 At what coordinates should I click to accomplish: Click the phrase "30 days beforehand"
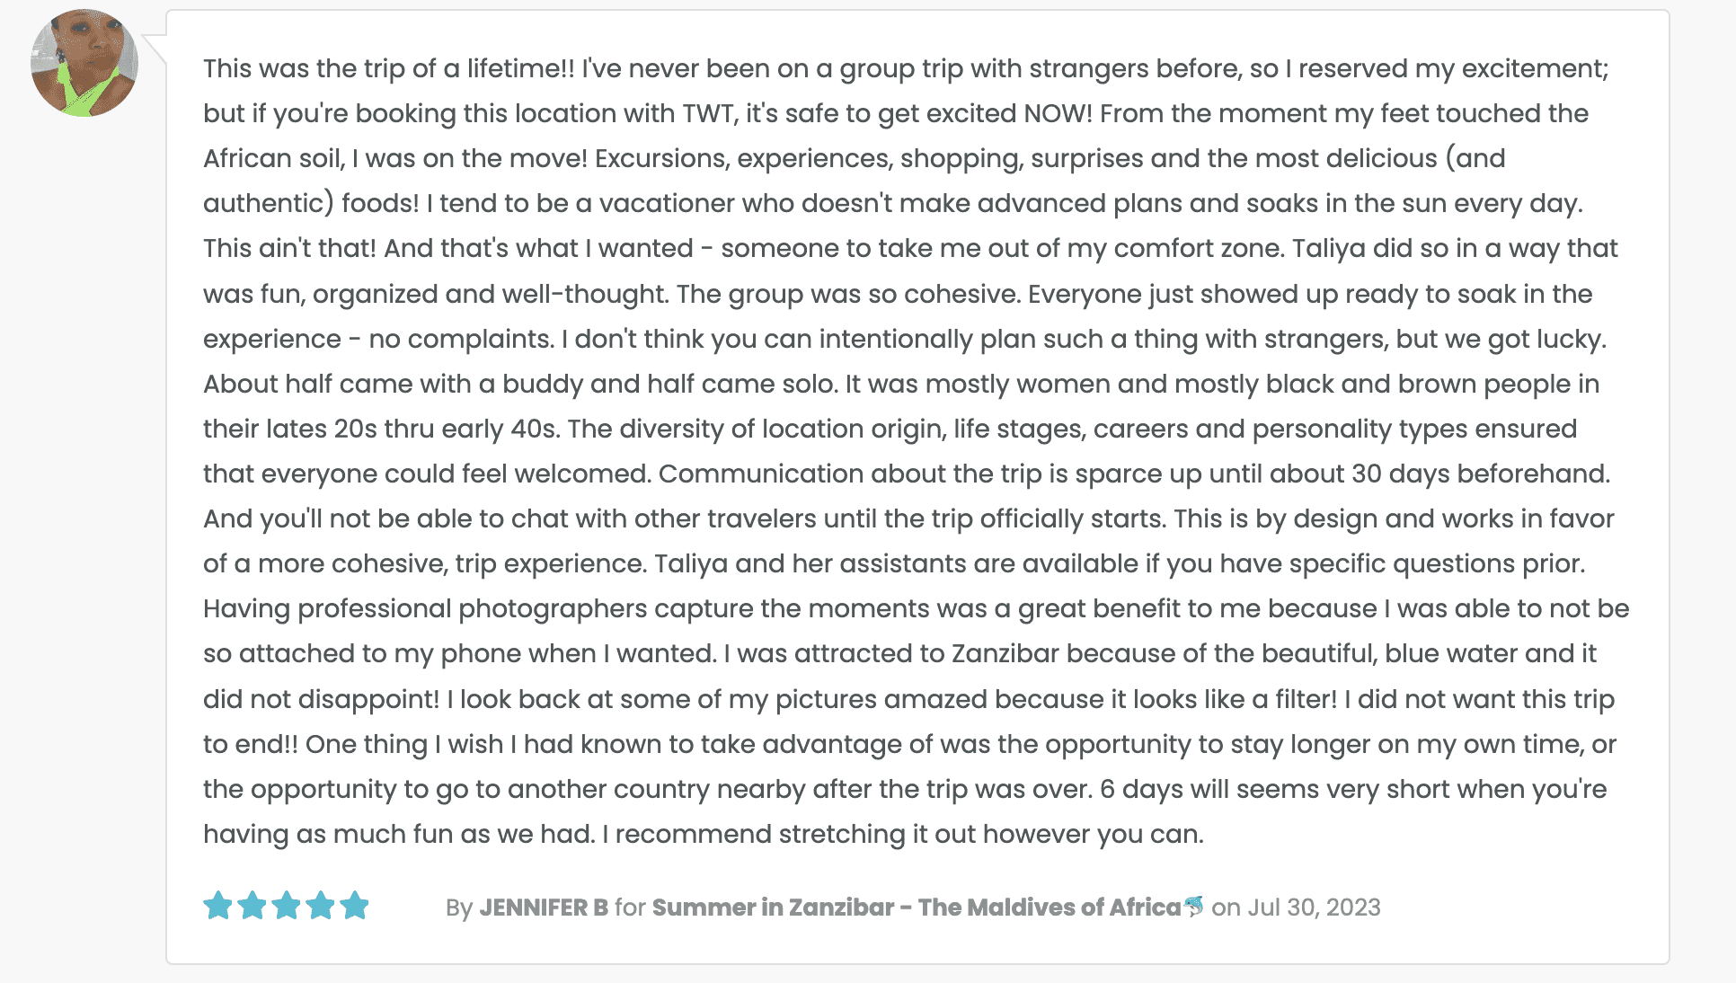tap(1480, 474)
